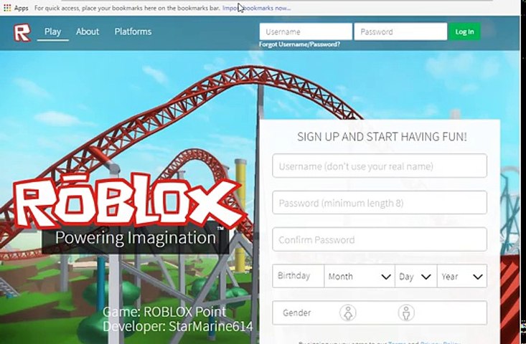Image resolution: width=526 pixels, height=344 pixels.
Task: Click the Sign Up And Start Having Fun heading
Action: (x=382, y=137)
